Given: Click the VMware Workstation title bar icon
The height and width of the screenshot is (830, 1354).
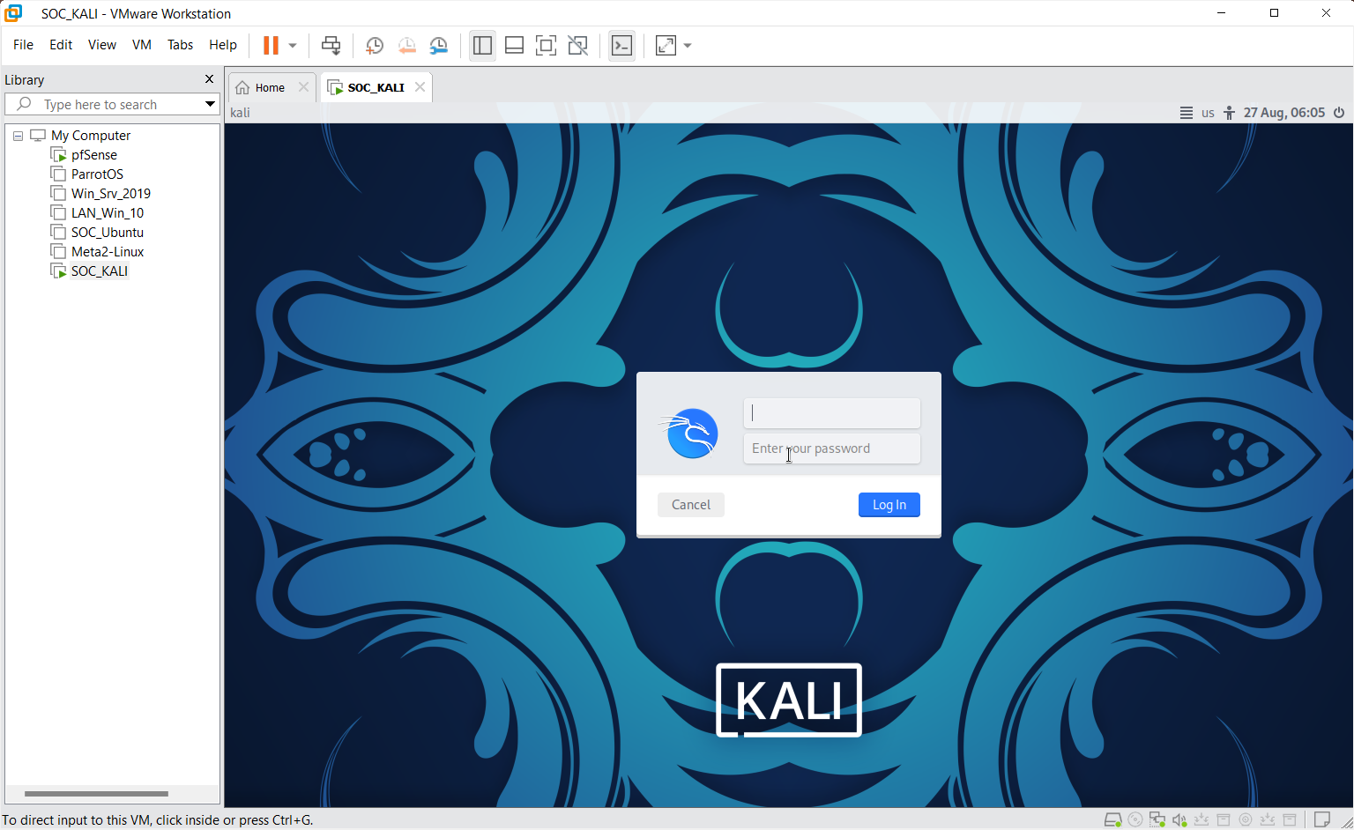Looking at the screenshot, I should click(13, 13).
